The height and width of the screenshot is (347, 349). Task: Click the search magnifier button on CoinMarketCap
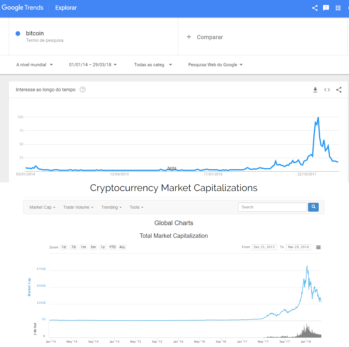[x=313, y=207]
